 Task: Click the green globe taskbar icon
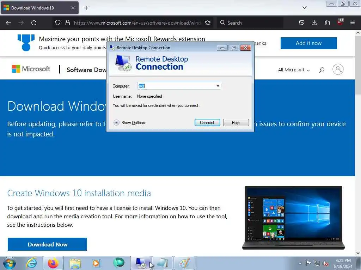pos(118,263)
